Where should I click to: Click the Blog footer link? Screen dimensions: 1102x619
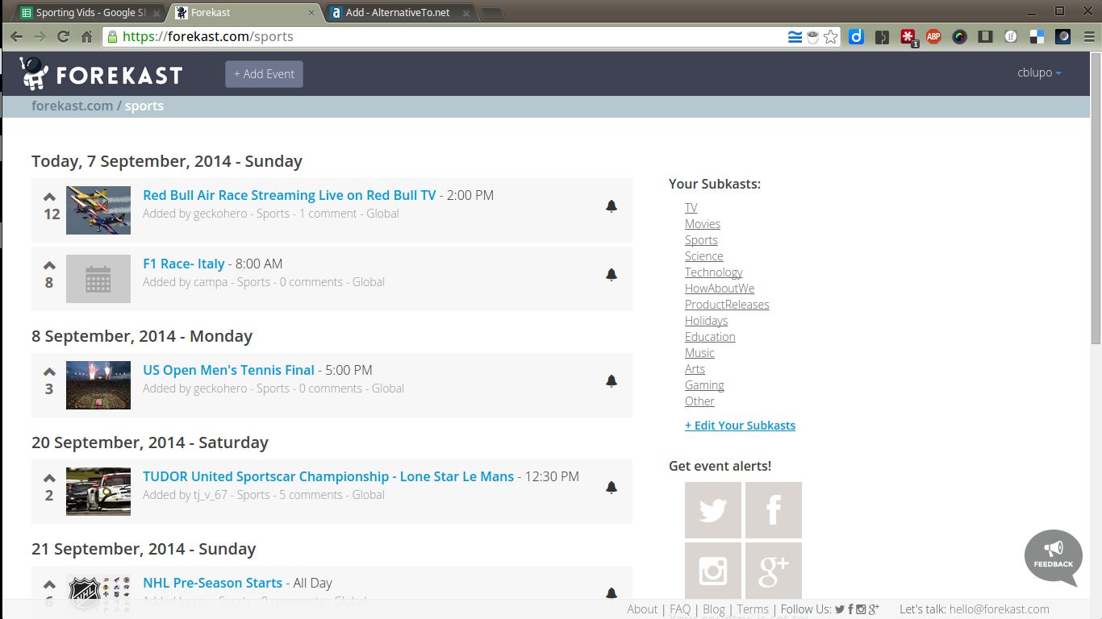[714, 609]
